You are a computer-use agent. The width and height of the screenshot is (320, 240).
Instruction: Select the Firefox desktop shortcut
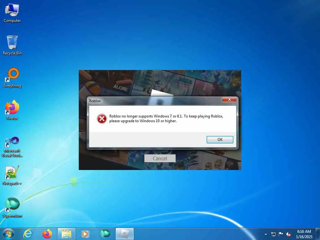(x=12, y=110)
